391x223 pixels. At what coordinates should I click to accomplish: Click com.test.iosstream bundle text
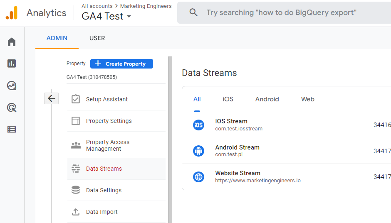[x=239, y=129]
